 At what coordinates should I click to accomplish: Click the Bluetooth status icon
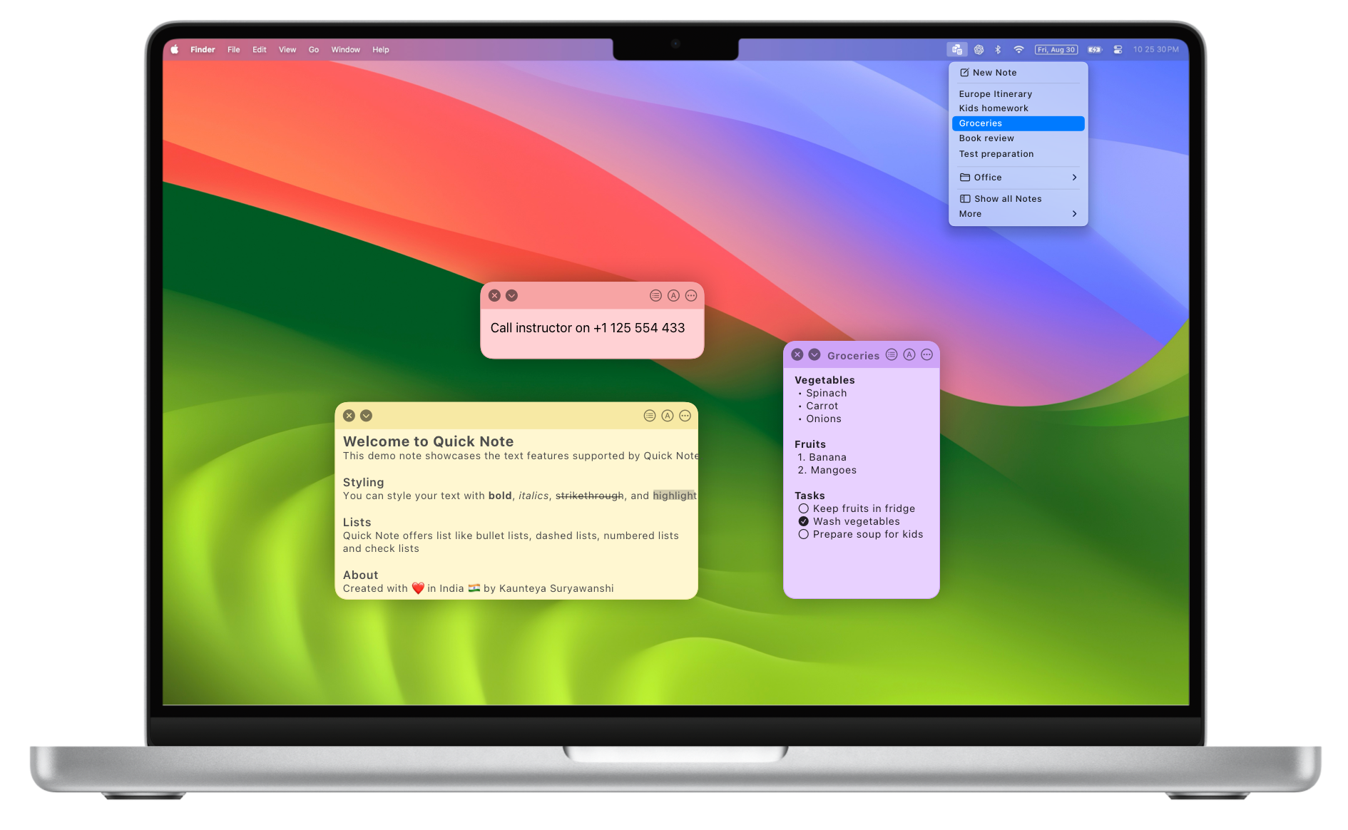click(999, 50)
